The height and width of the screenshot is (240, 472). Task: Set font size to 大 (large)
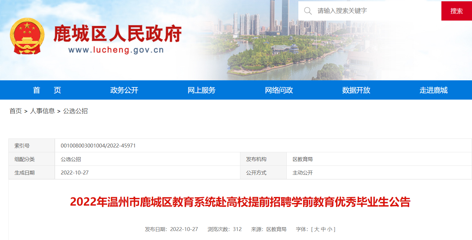click(317, 229)
